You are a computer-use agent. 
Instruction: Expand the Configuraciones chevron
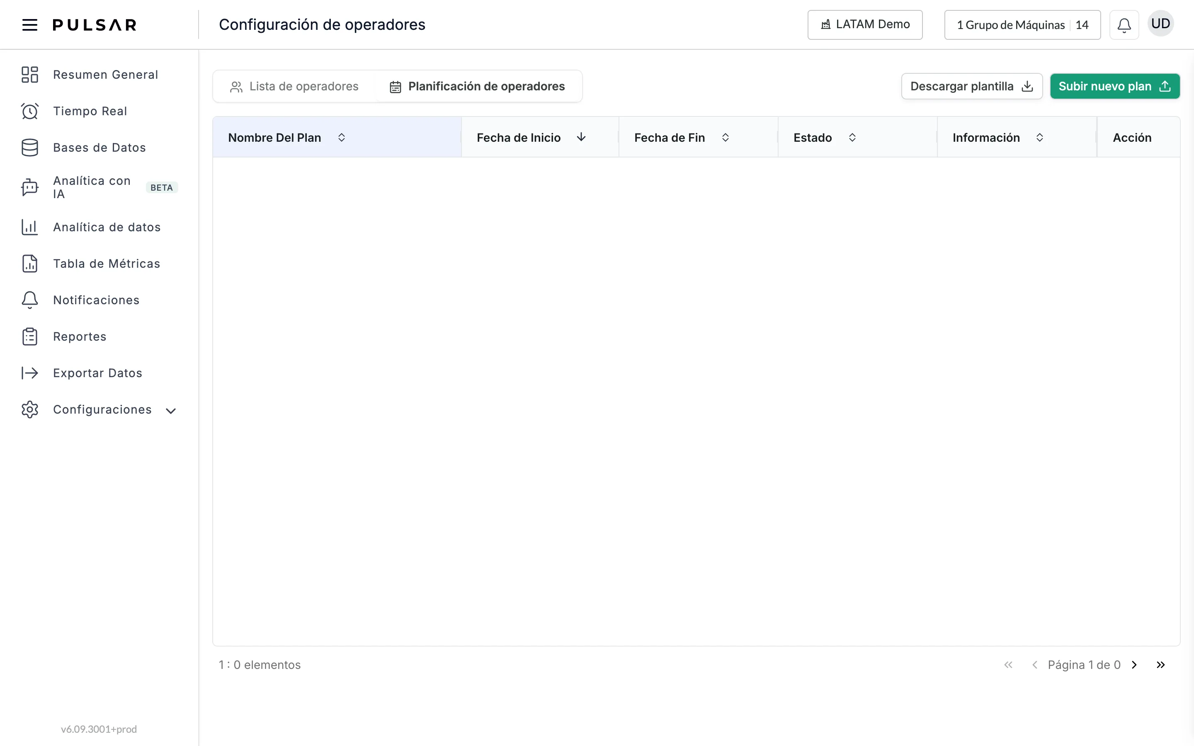coord(171,410)
